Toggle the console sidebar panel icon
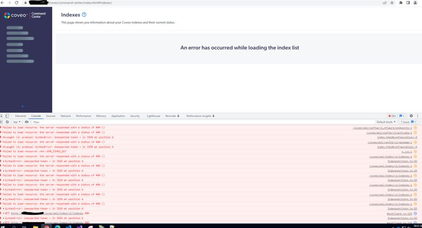This screenshot has width=422, height=228. pyautogui.click(x=2, y=122)
